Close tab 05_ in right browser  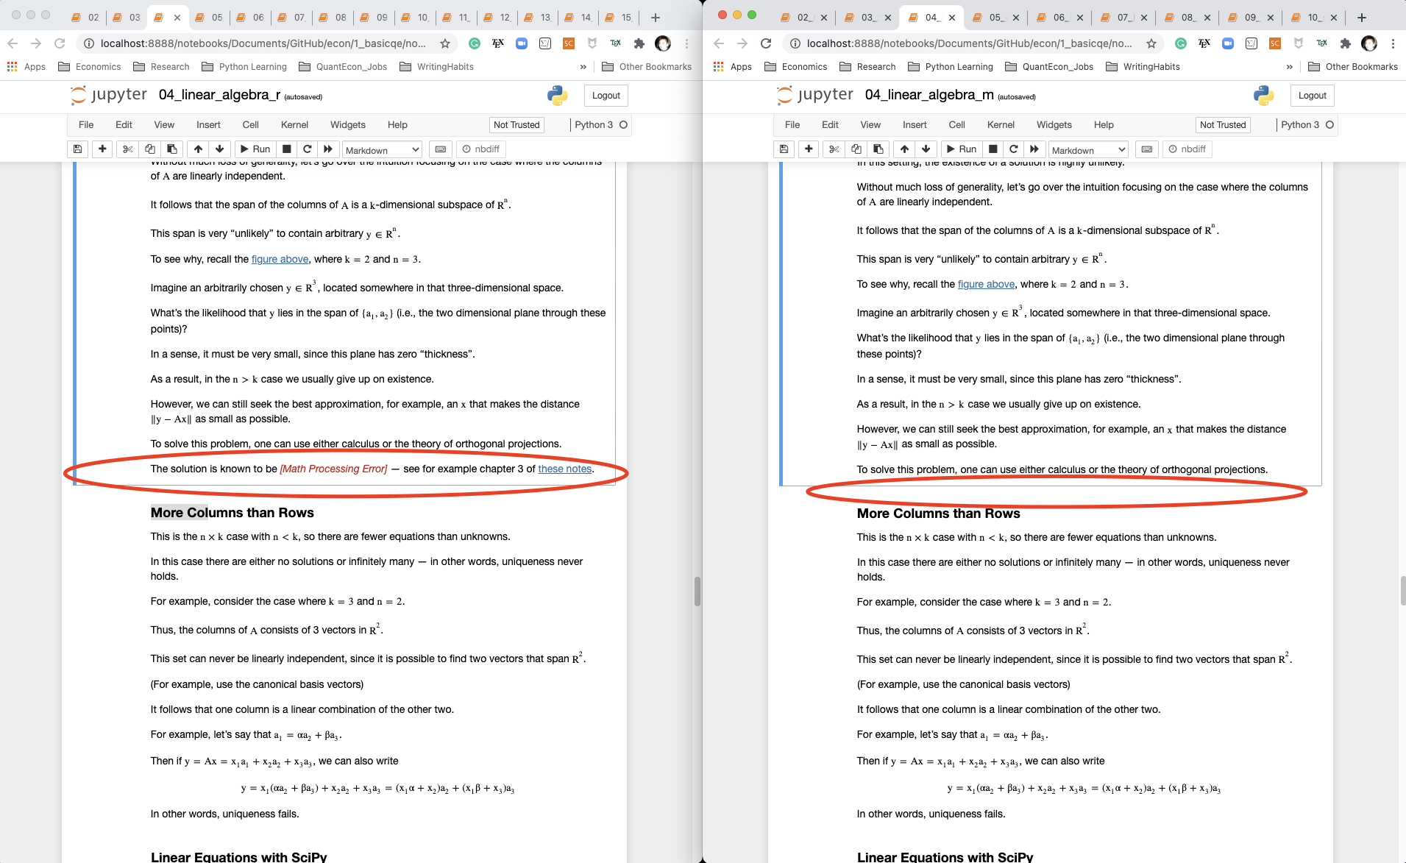click(x=1017, y=18)
